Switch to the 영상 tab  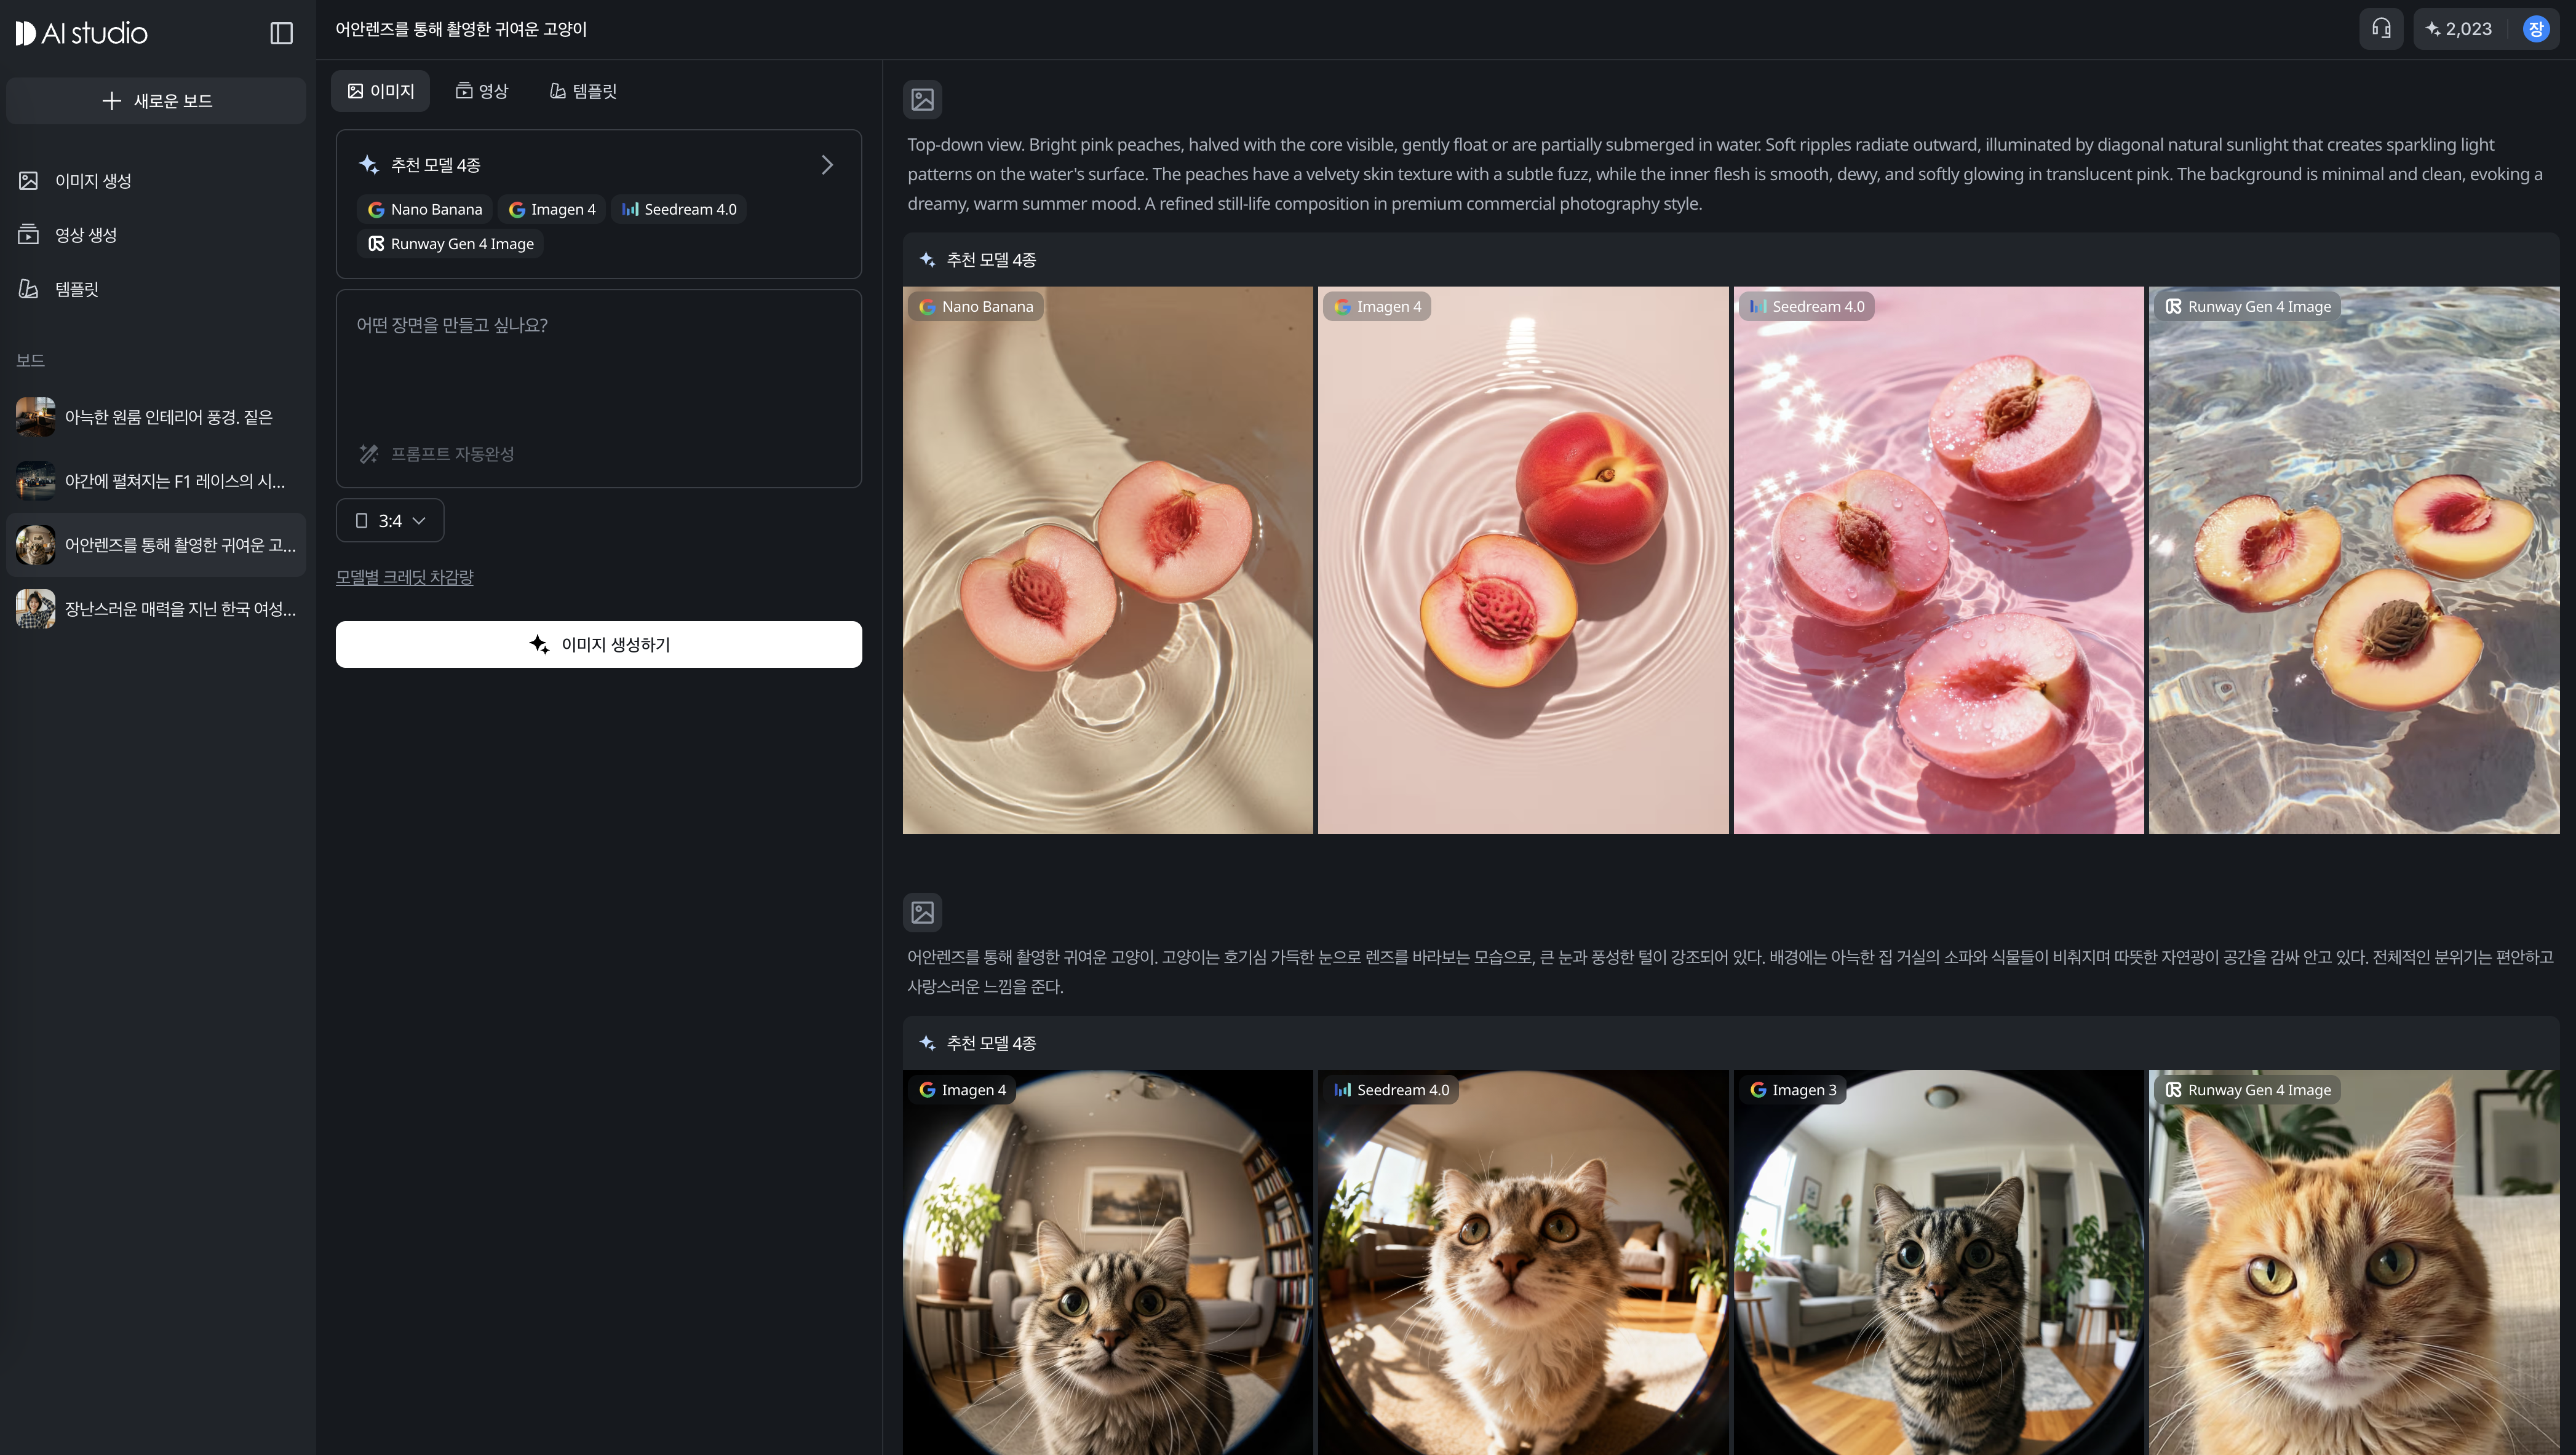tap(482, 91)
